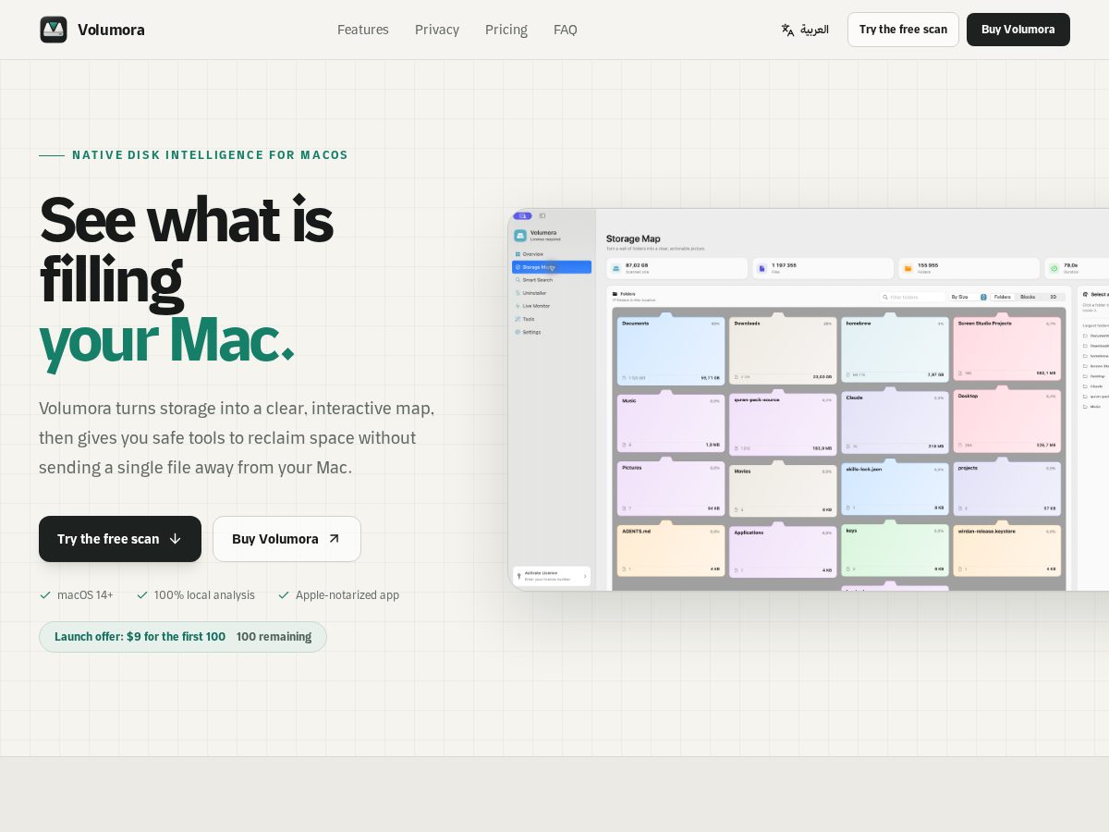Click the 155 955 folders value
Image resolution: width=1109 pixels, height=832 pixels.
coord(928,265)
